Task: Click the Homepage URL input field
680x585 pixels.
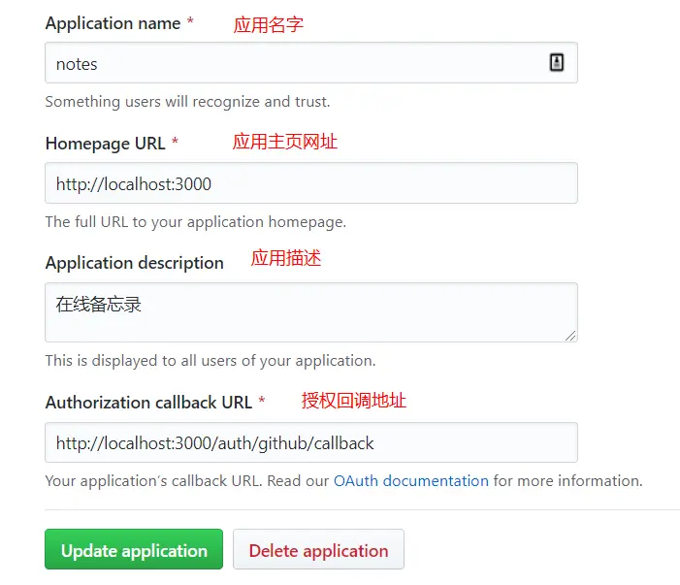Action: tap(311, 183)
